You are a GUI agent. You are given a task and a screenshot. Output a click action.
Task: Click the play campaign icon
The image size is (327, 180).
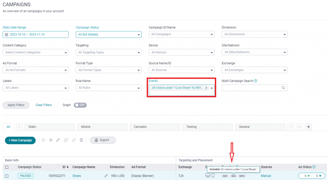(x=44, y=140)
